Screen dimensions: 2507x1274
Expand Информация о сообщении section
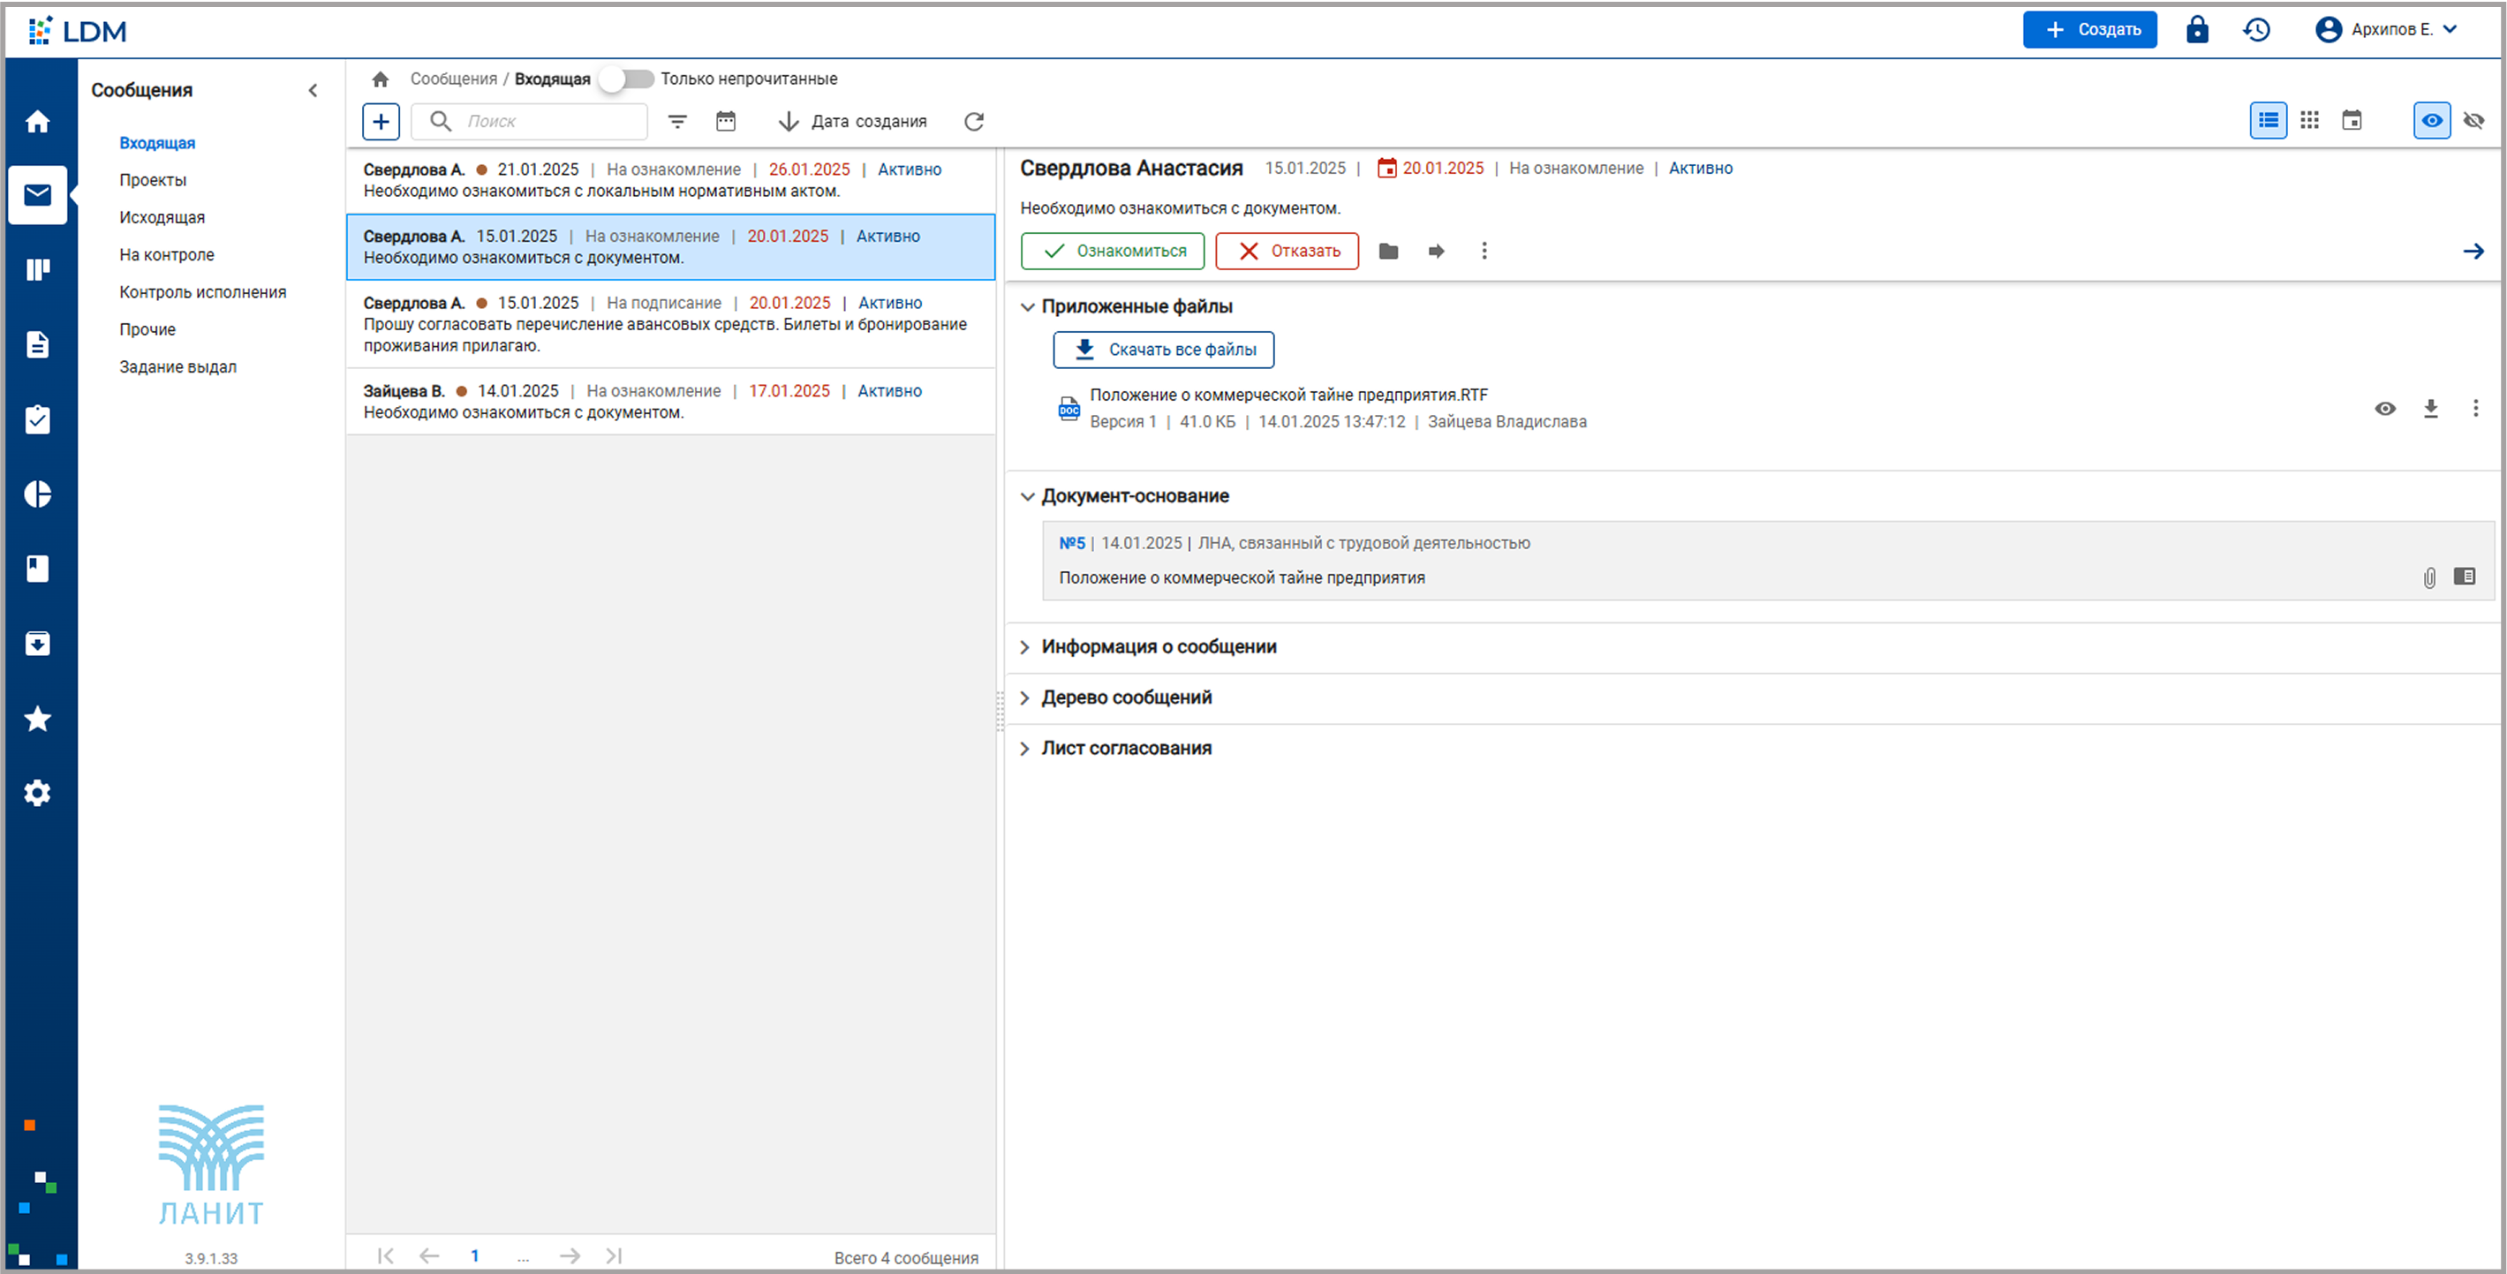(x=1025, y=647)
